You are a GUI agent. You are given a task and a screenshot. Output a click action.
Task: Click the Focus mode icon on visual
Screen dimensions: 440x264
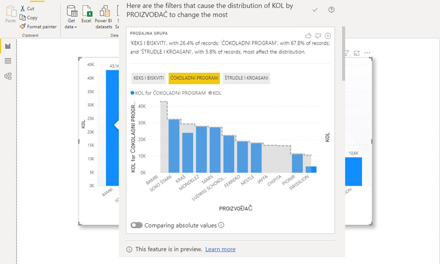[357, 54]
